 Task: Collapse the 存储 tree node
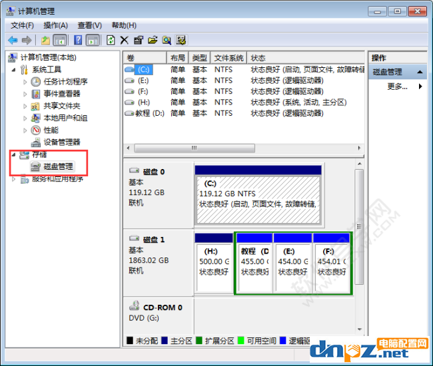point(13,155)
